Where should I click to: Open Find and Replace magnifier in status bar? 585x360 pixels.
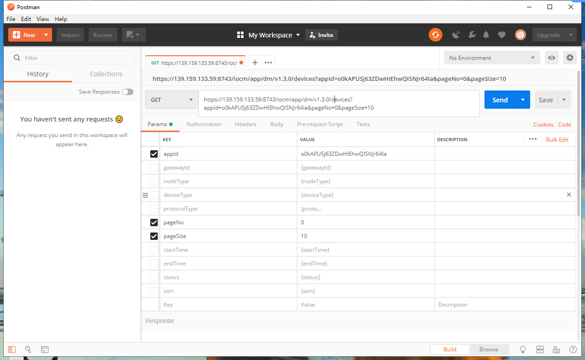click(x=28, y=349)
